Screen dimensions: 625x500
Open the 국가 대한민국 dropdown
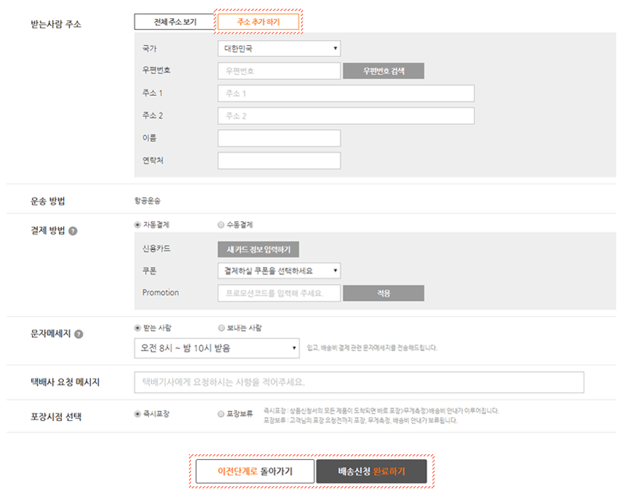278,49
